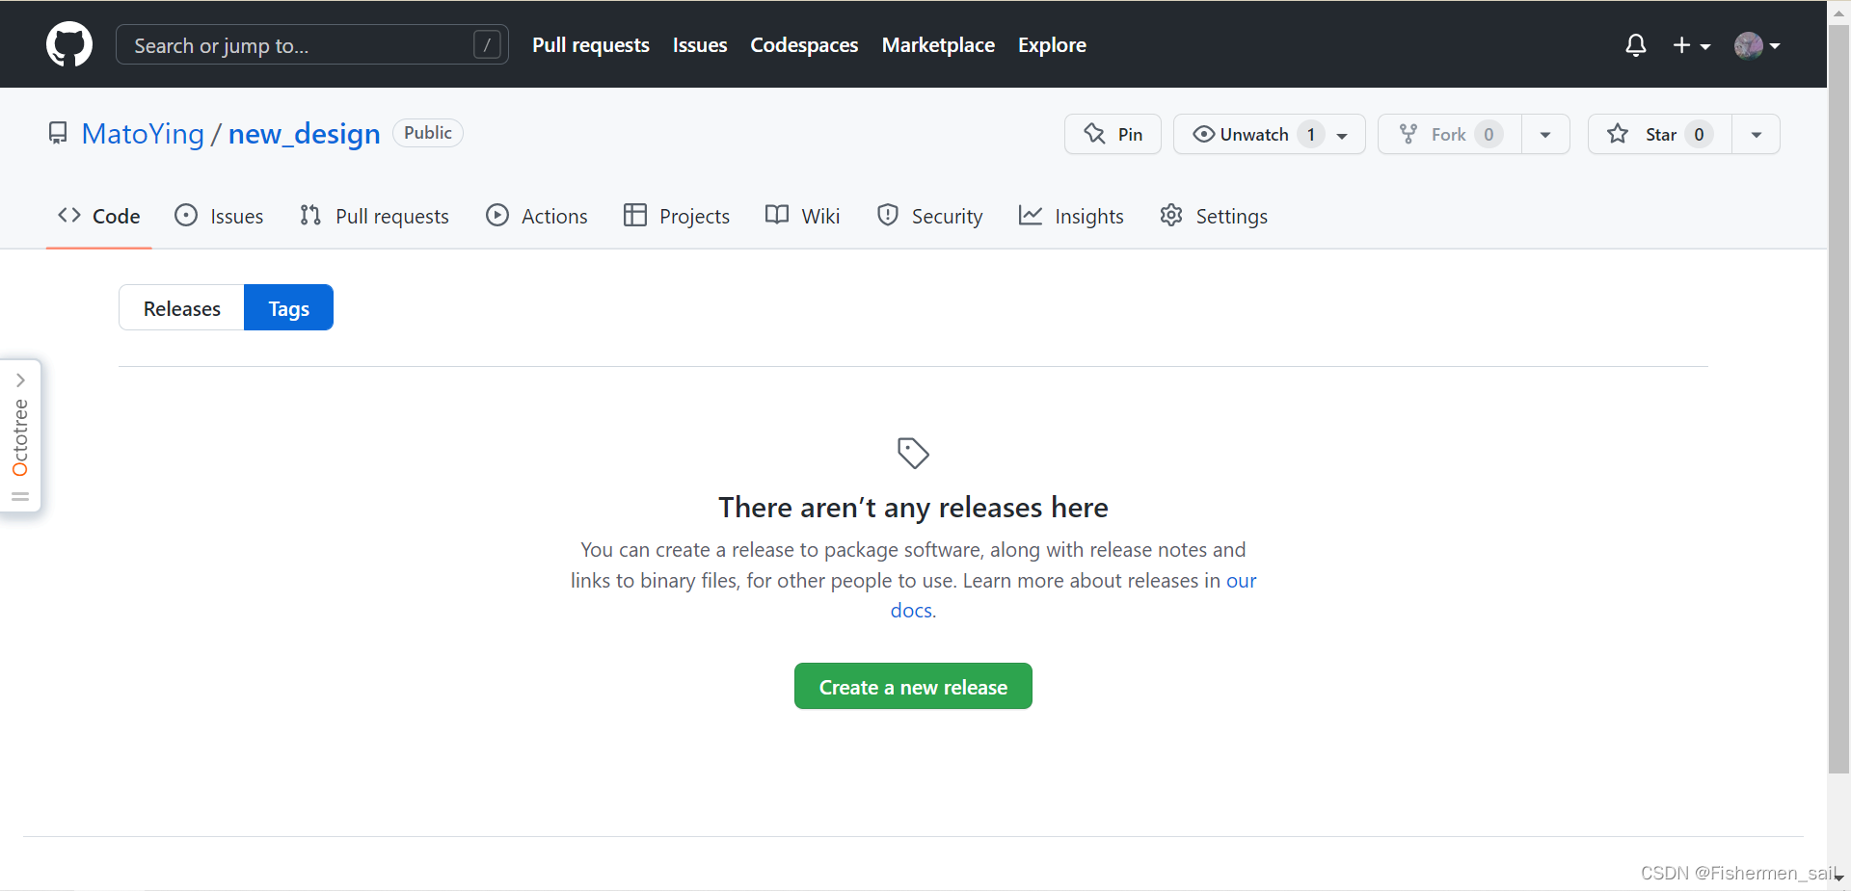
Task: Switch to the Releases view
Action: (181, 307)
